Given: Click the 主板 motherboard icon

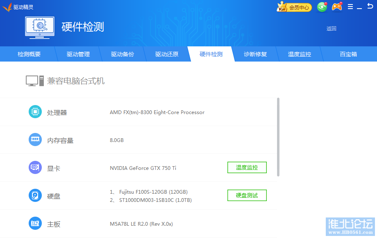Looking at the screenshot, I should click(35, 223).
